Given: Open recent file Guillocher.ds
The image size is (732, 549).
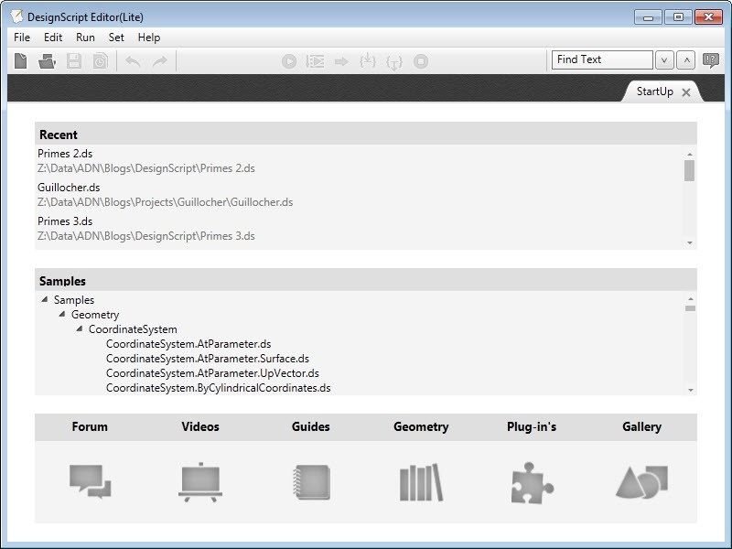Looking at the screenshot, I should click(x=69, y=188).
